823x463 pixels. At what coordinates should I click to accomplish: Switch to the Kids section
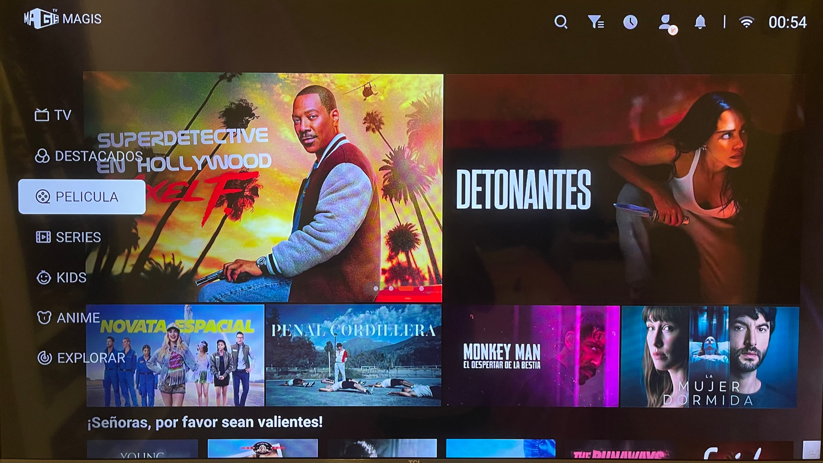(x=62, y=277)
